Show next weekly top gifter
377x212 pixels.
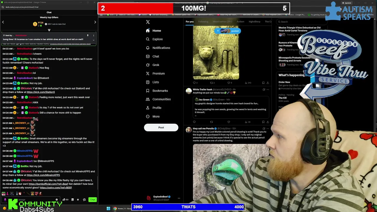coord(95,22)
